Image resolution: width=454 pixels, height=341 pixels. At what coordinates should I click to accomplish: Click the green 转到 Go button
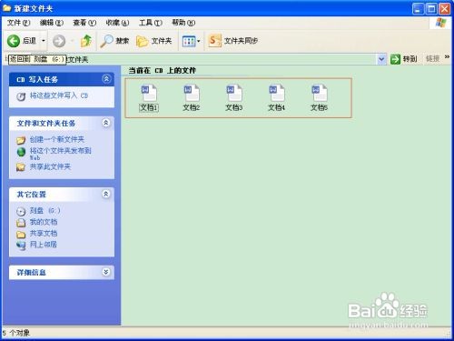pos(404,59)
